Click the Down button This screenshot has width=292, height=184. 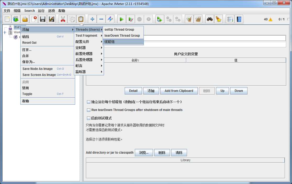[239, 91]
